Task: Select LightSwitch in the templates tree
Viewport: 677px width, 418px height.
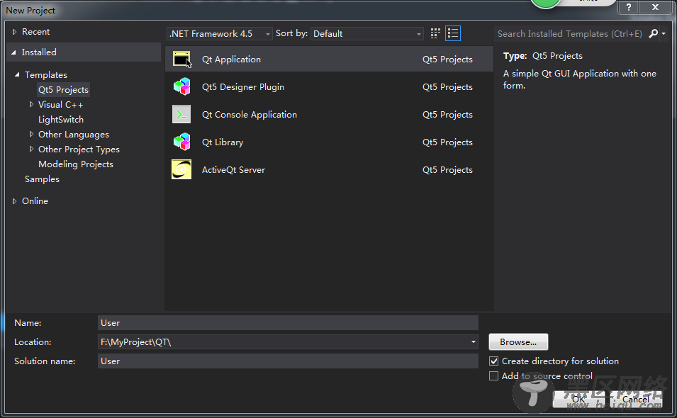Action: [61, 120]
